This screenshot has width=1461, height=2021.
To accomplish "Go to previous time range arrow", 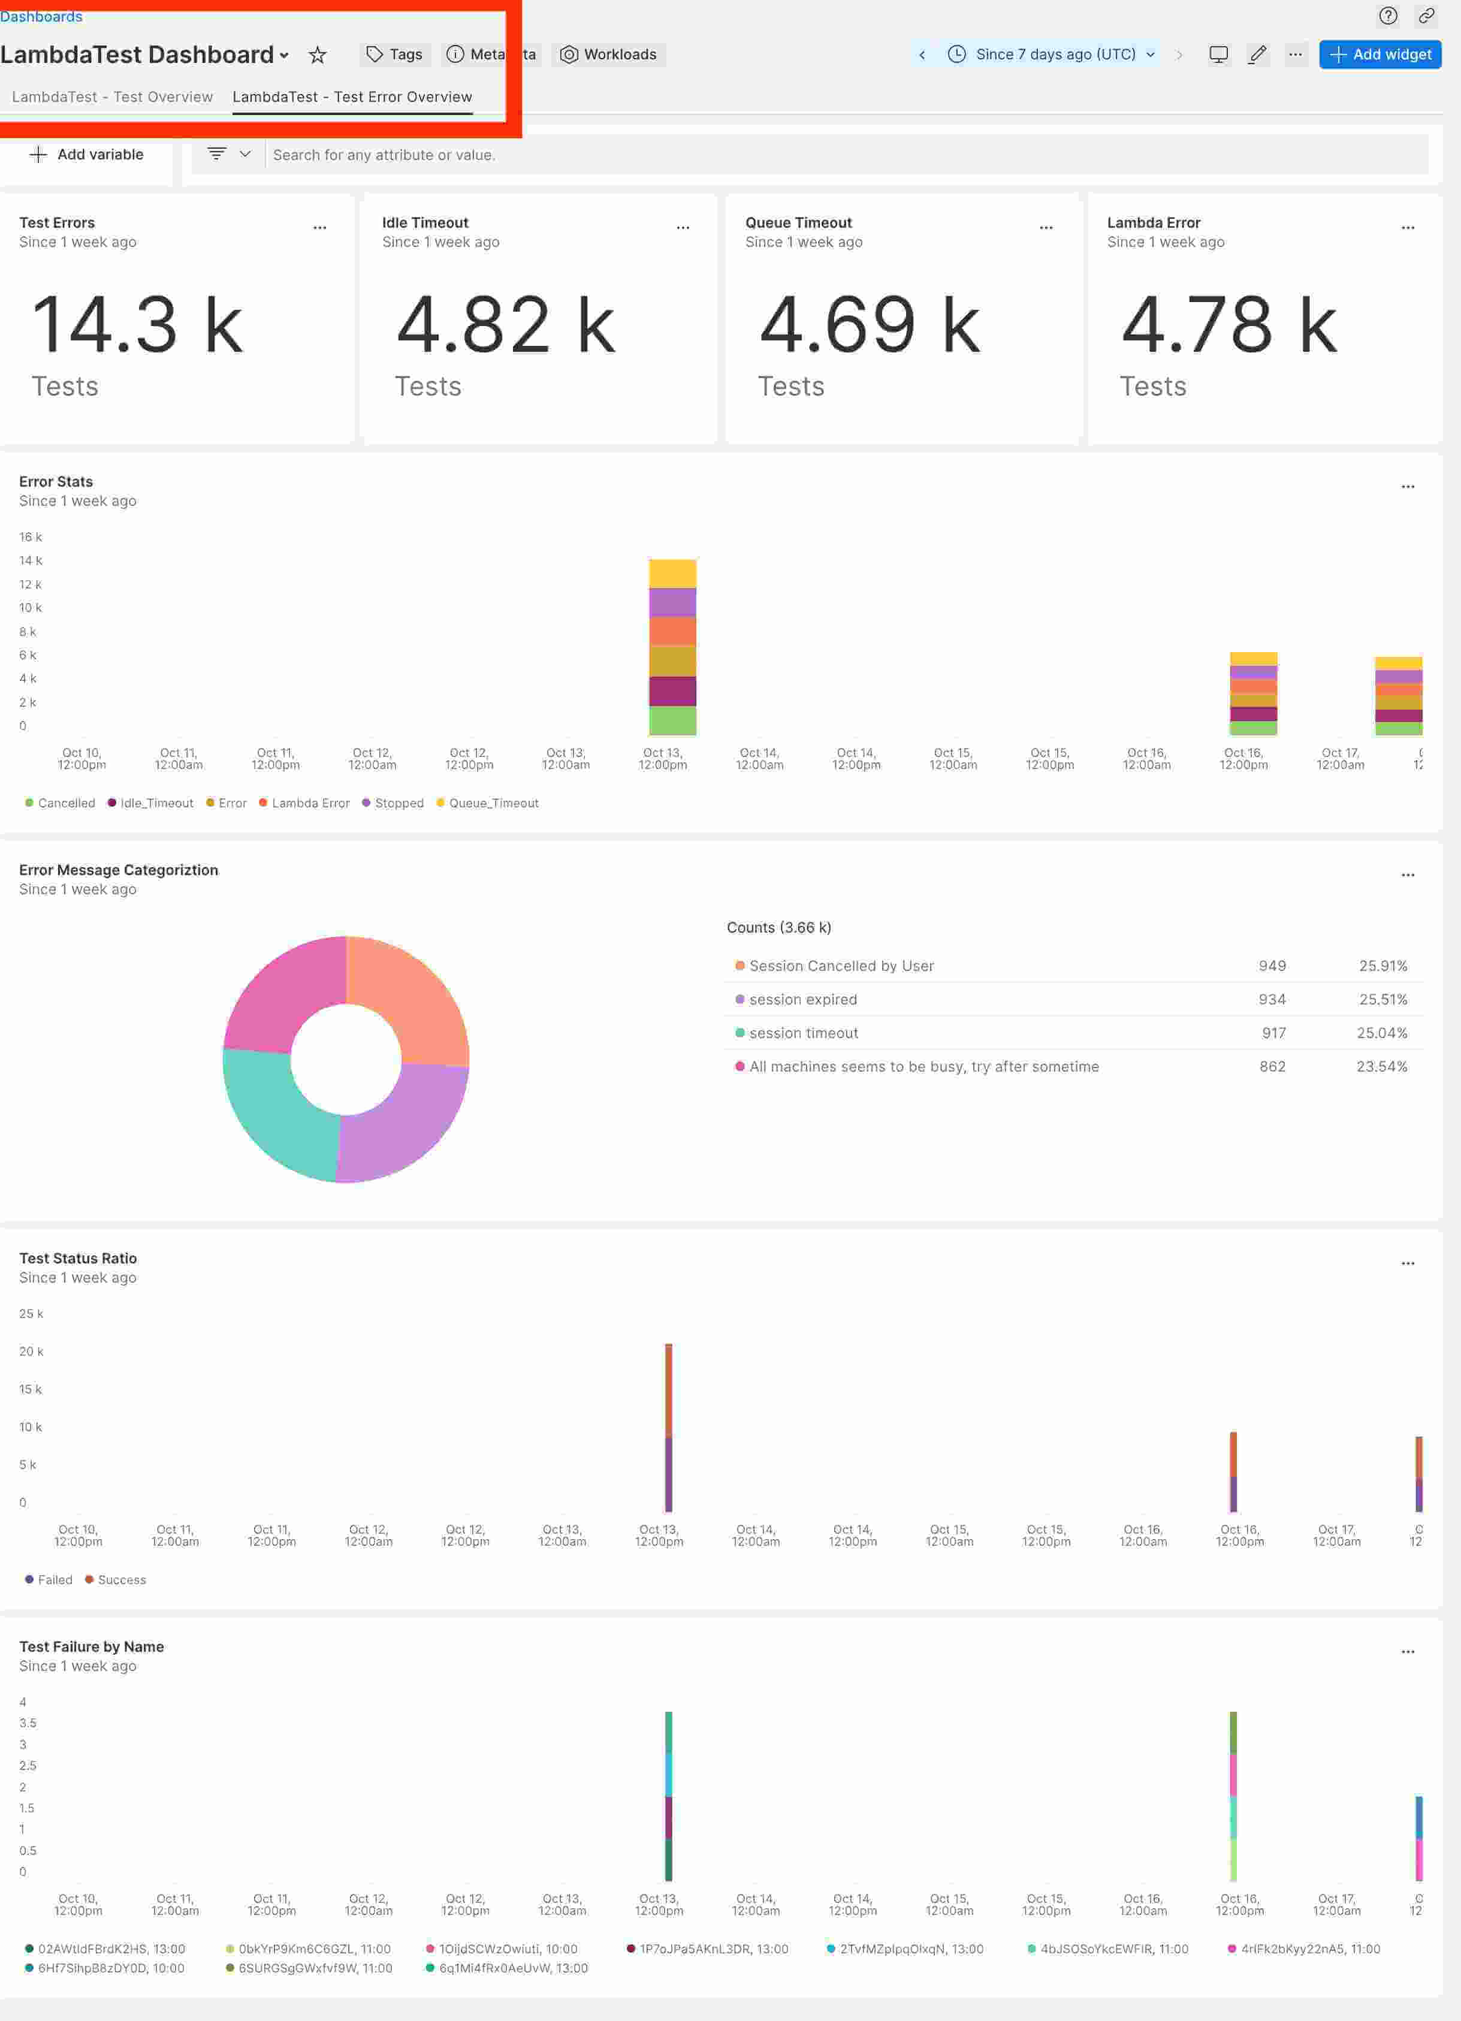I will [x=922, y=55].
